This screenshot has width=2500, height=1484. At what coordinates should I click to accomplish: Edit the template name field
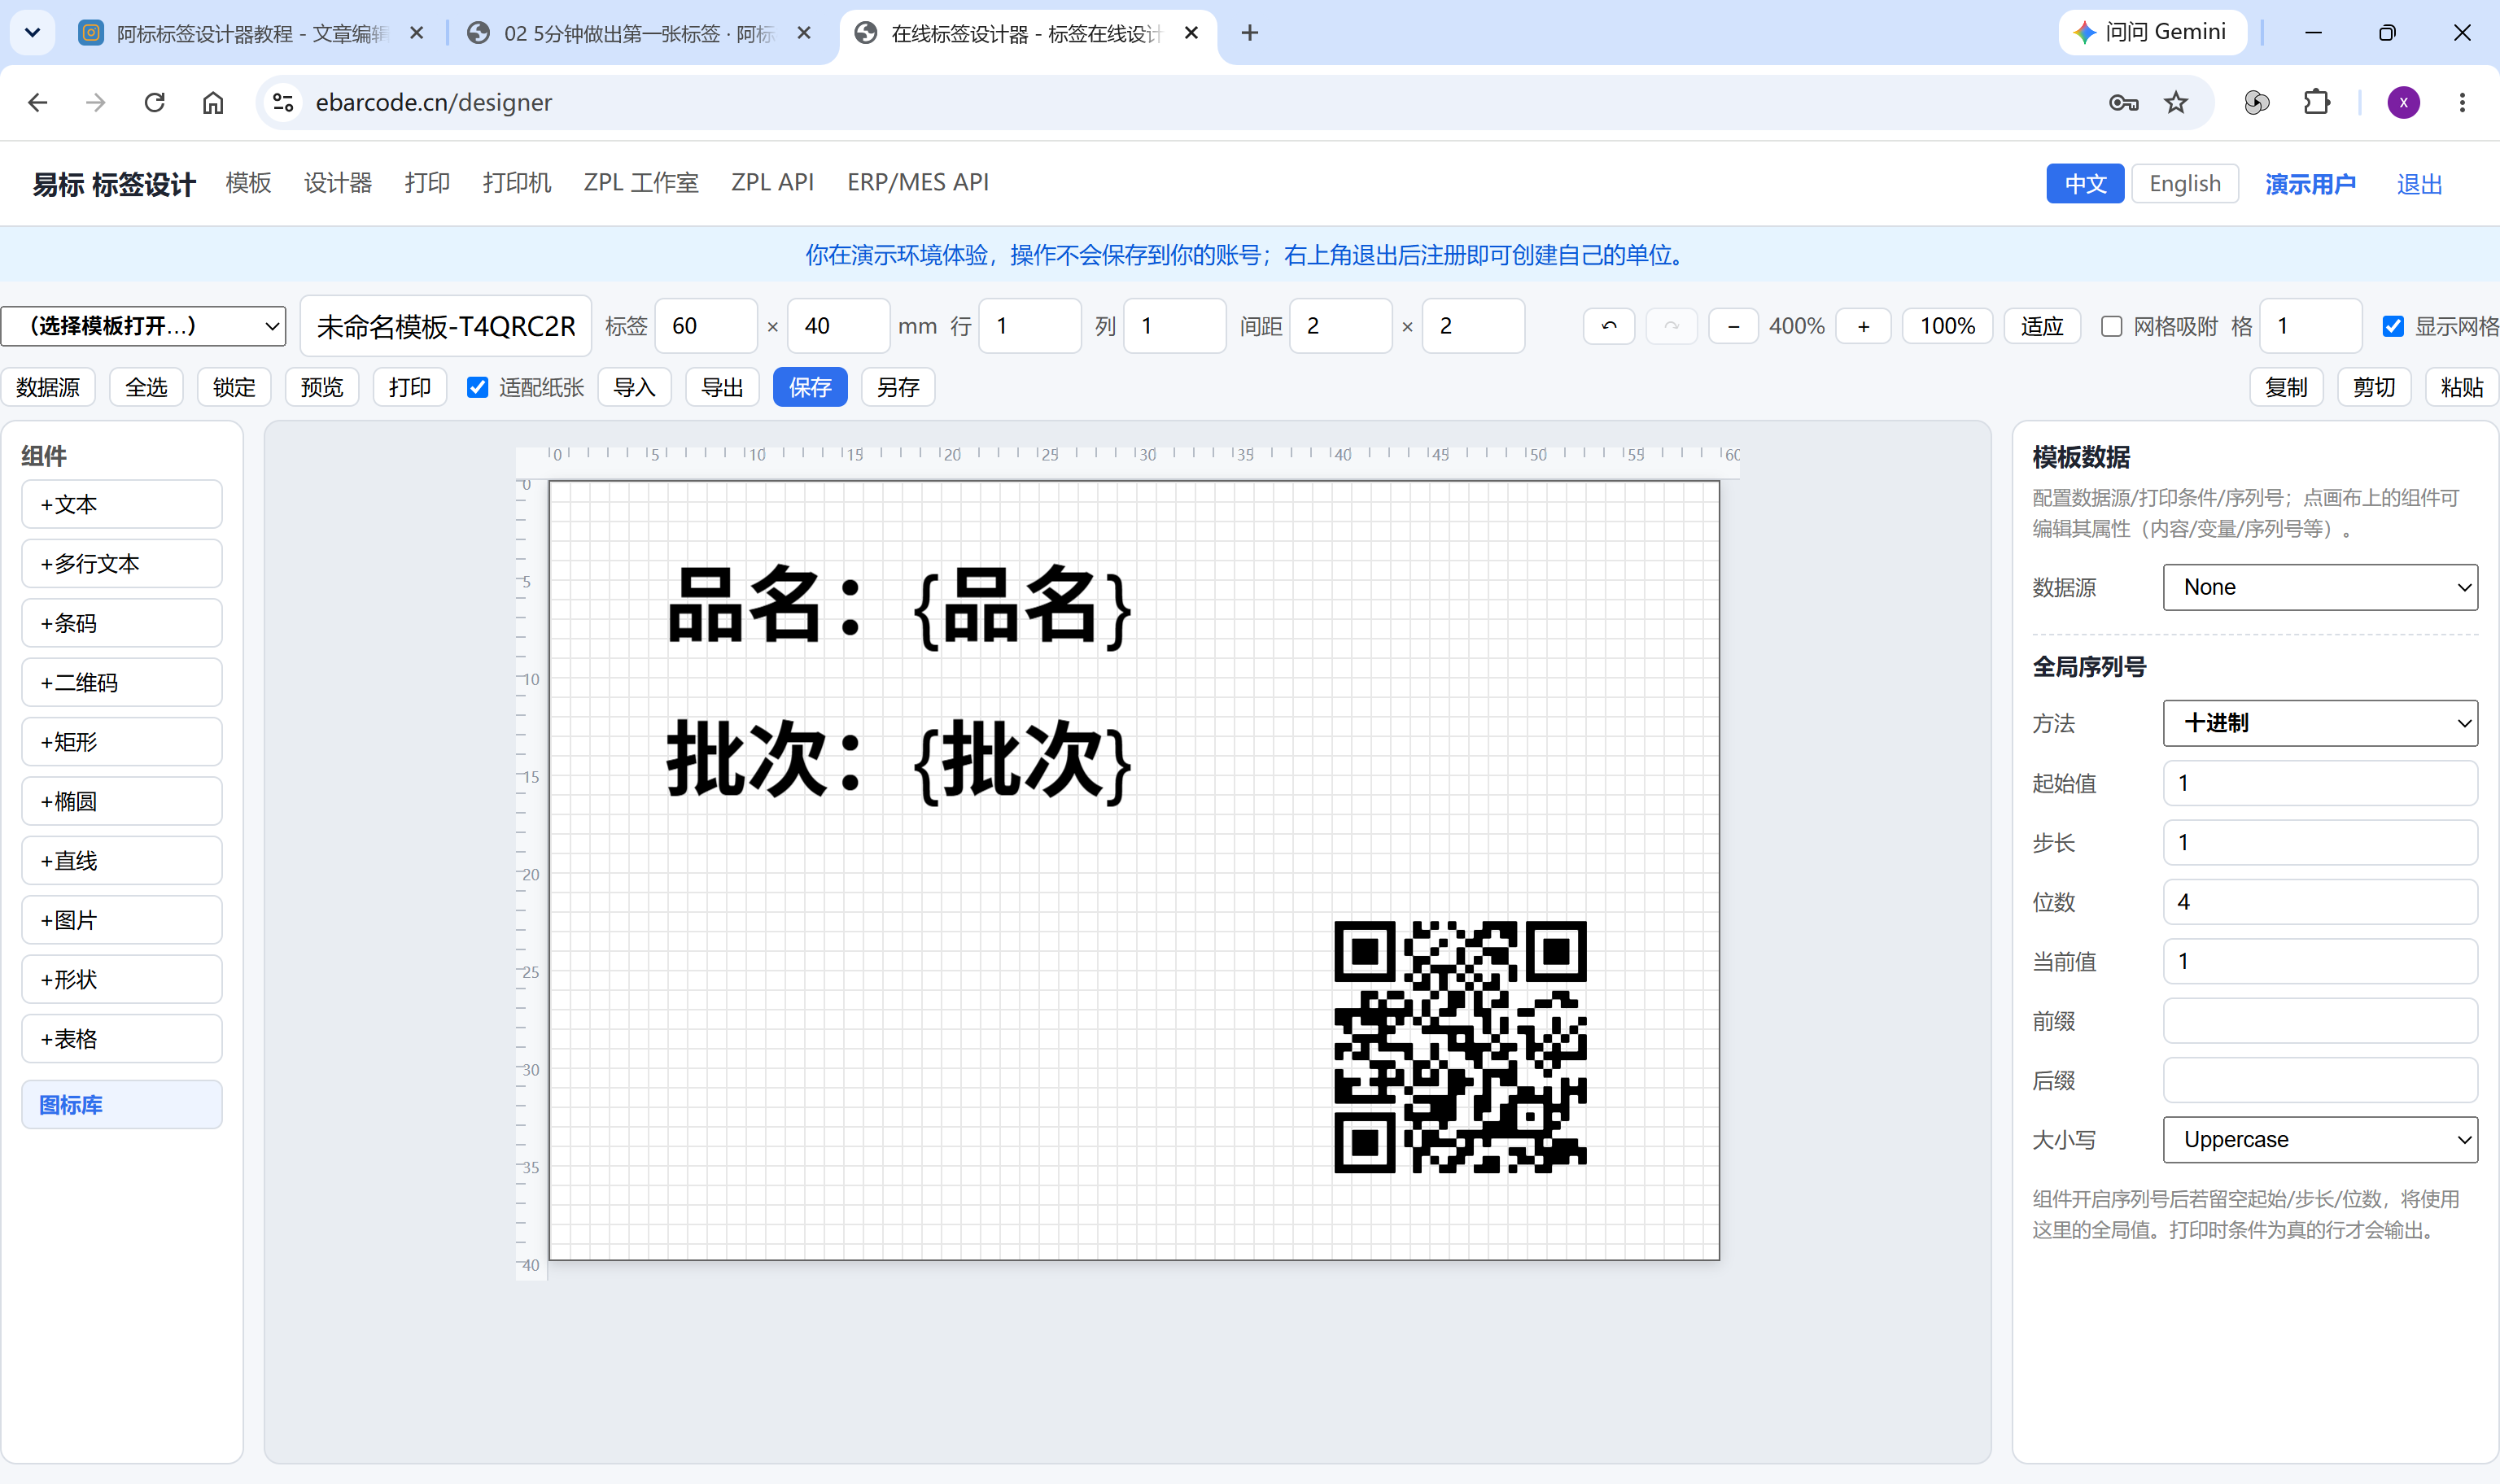446,326
